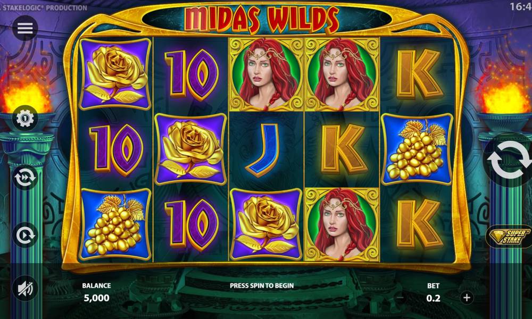Click the top-right K symbol
Image resolution: width=532 pixels, height=319 pixels.
(419, 74)
